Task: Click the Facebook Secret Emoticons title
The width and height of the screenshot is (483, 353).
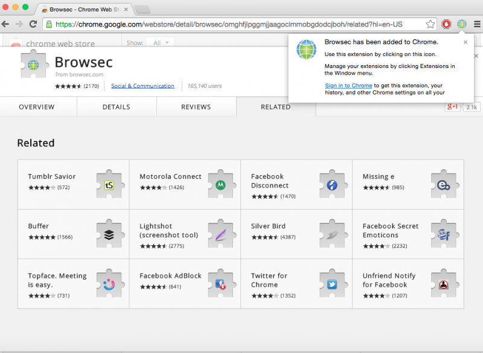Action: [x=390, y=231]
